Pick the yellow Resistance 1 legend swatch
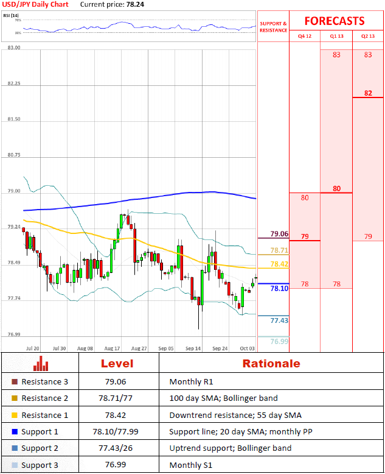This screenshot has width=385, height=474. click(15, 415)
